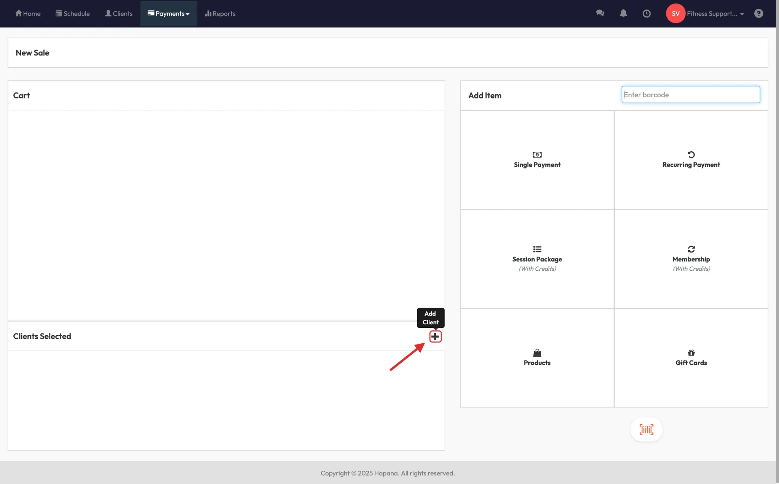Click the Add Client plus icon

(x=435, y=336)
